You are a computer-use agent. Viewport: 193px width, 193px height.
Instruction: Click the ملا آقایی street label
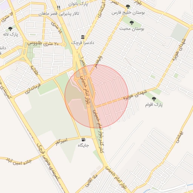91,181
